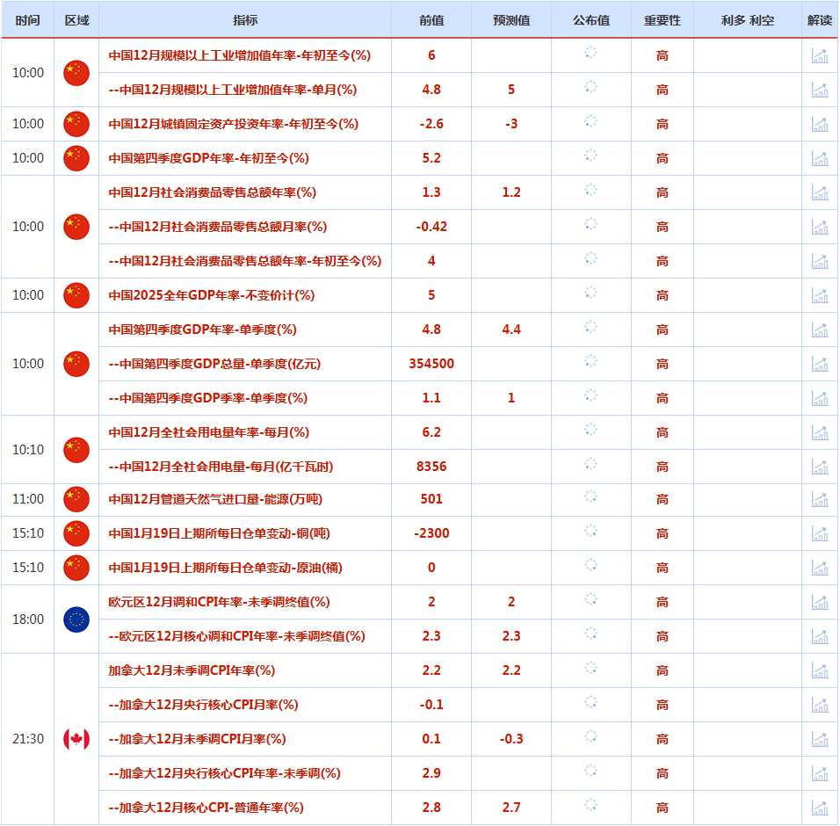This screenshot has height=826, width=840.
Task: Click the China flag in the 11:00 row
Action: (76, 499)
